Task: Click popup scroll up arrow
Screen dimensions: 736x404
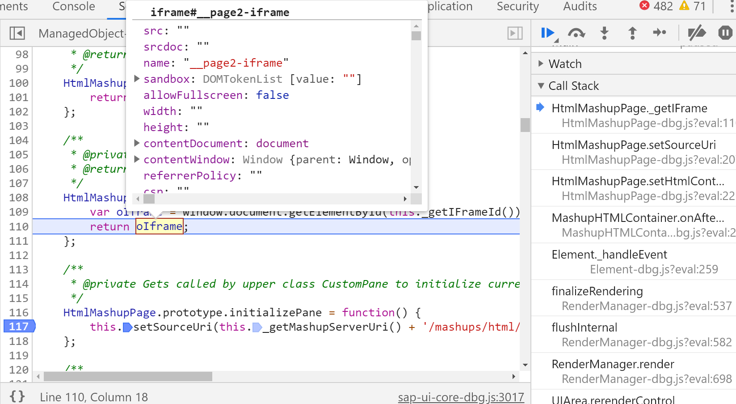Action: point(416,26)
